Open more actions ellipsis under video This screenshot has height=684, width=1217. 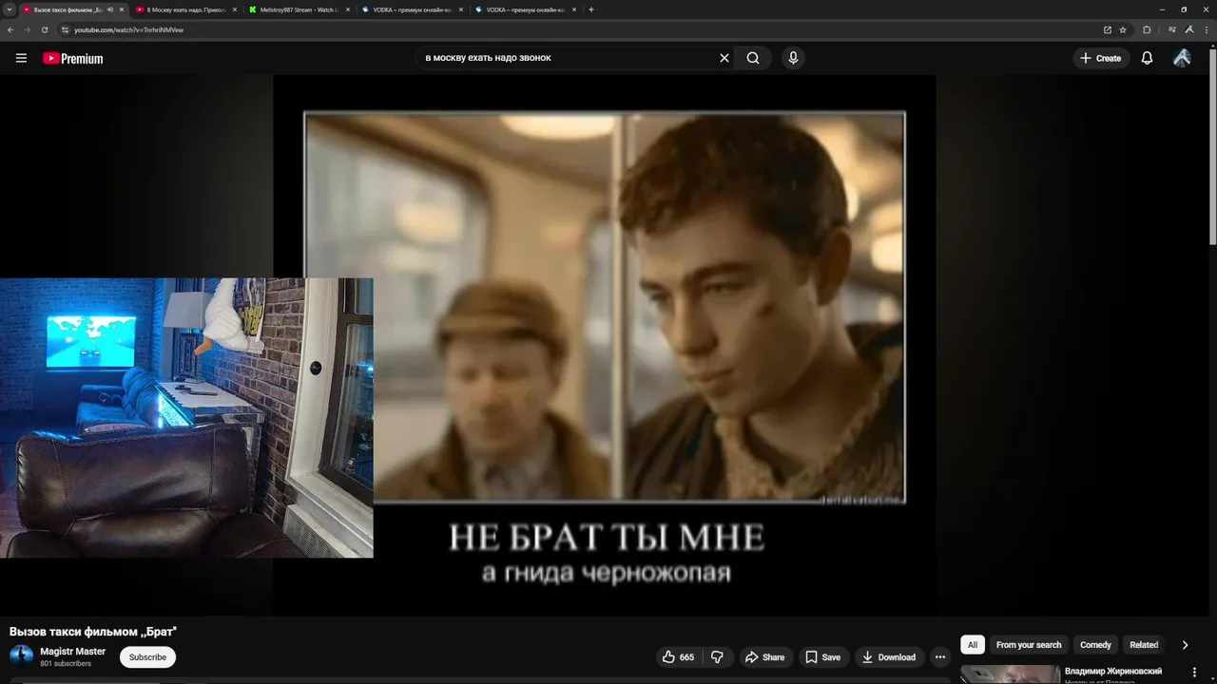(939, 657)
